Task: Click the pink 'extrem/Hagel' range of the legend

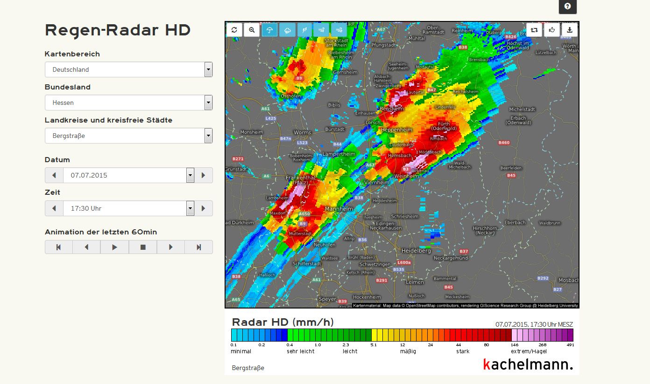Action: point(542,335)
